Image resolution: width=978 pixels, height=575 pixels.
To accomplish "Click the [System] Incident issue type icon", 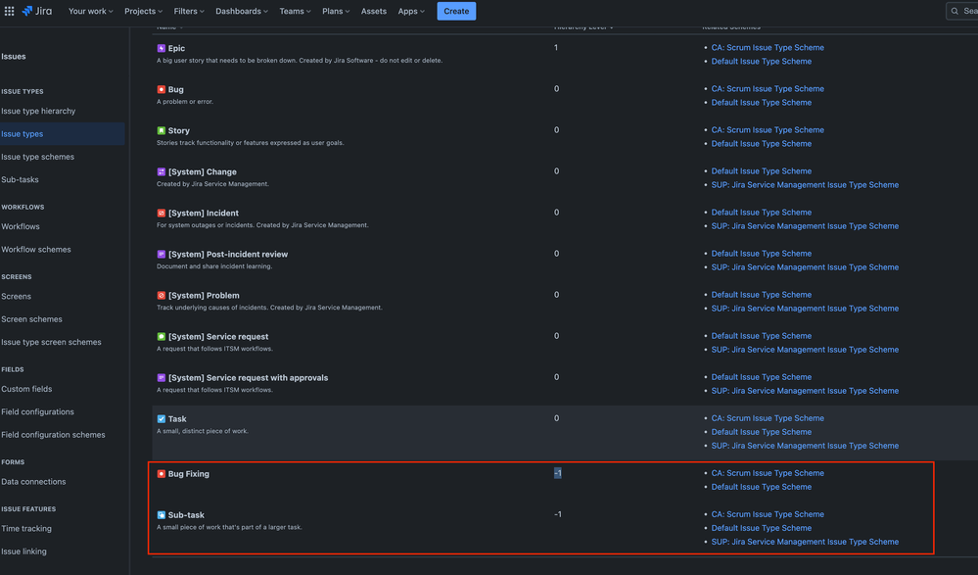I will (160, 211).
